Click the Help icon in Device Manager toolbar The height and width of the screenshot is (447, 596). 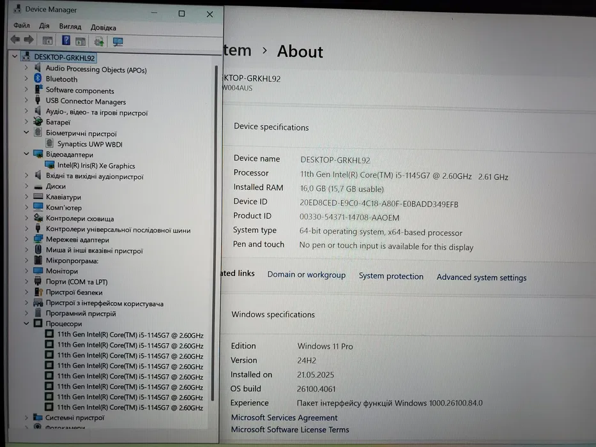coord(66,40)
